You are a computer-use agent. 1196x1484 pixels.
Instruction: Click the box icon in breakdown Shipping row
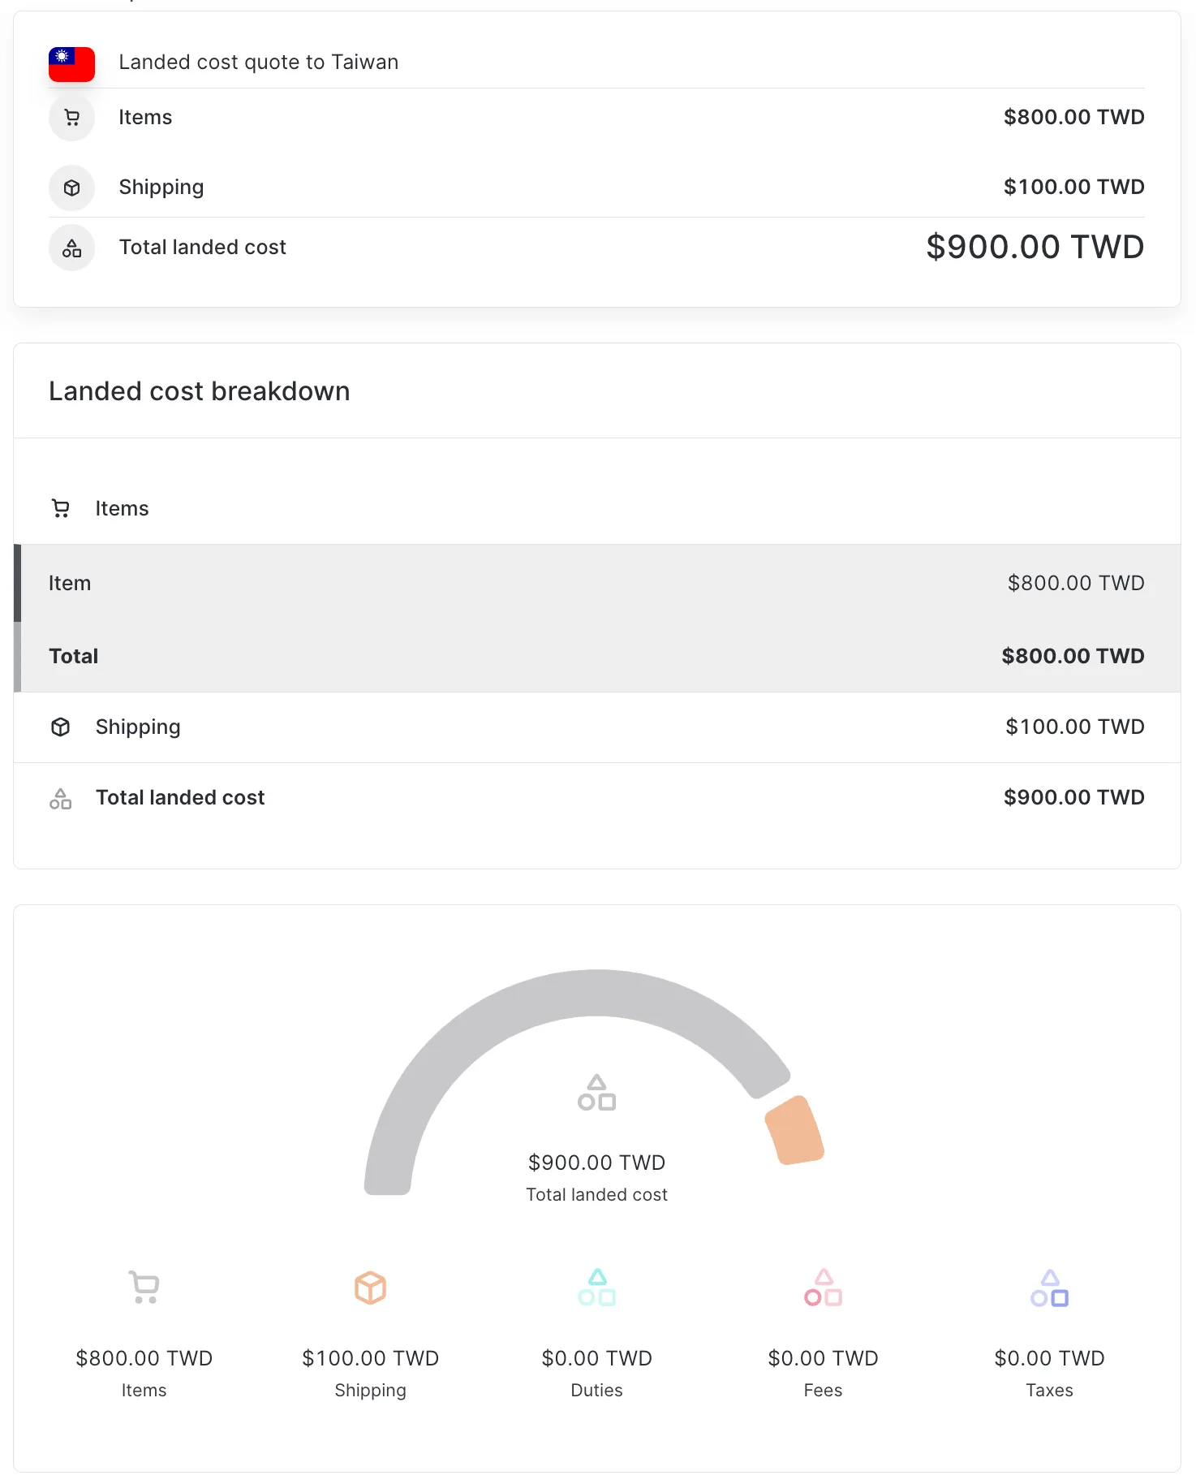[61, 727]
